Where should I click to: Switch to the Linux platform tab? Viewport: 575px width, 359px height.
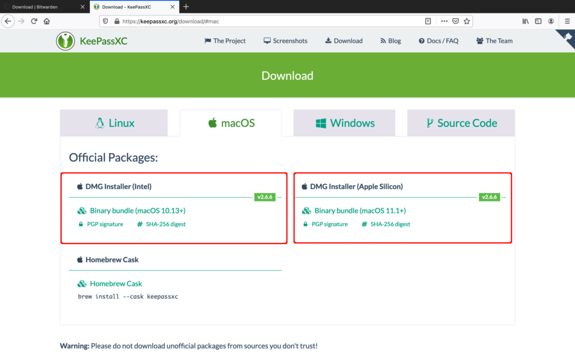113,123
